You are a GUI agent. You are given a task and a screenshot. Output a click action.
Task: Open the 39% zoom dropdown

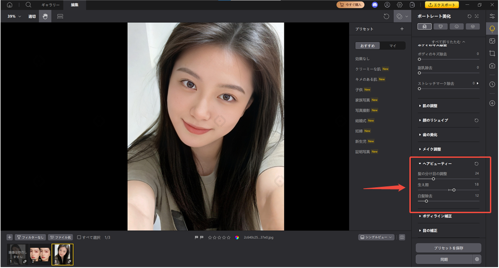click(x=14, y=16)
